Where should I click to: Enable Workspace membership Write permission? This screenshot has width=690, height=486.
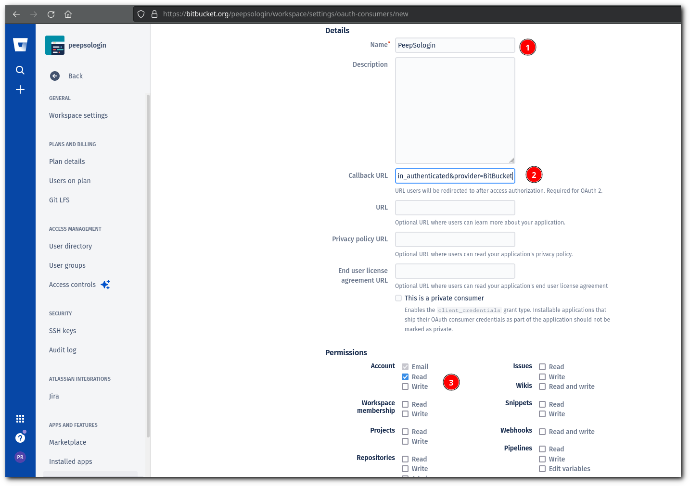[x=405, y=414]
